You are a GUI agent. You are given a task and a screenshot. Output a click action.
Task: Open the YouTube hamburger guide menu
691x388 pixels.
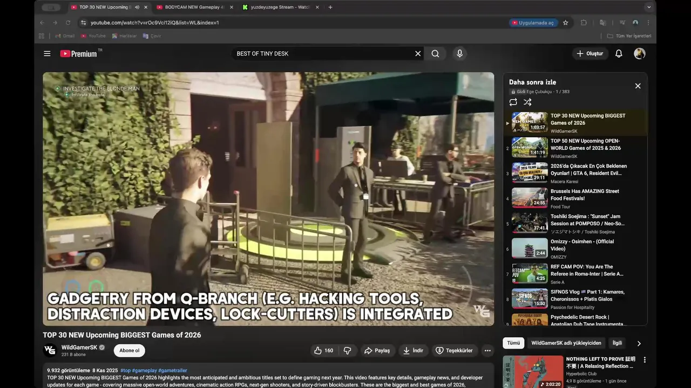[x=47, y=53]
